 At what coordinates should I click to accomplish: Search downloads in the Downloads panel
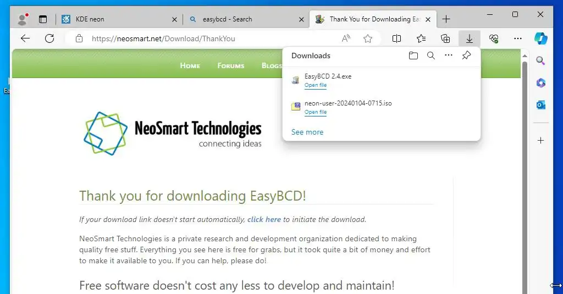(x=431, y=56)
